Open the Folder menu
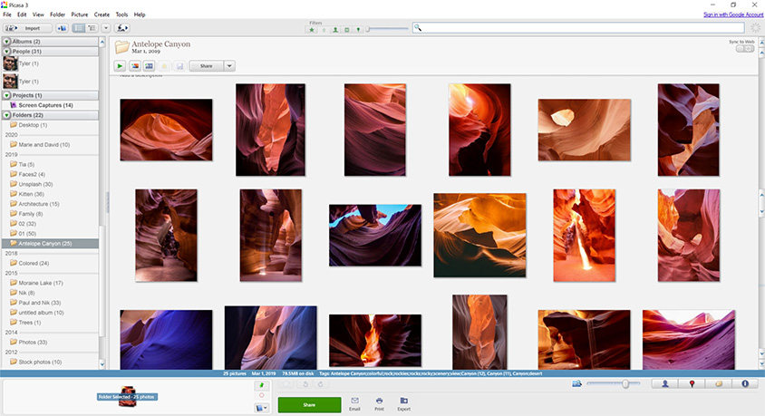 click(x=58, y=15)
